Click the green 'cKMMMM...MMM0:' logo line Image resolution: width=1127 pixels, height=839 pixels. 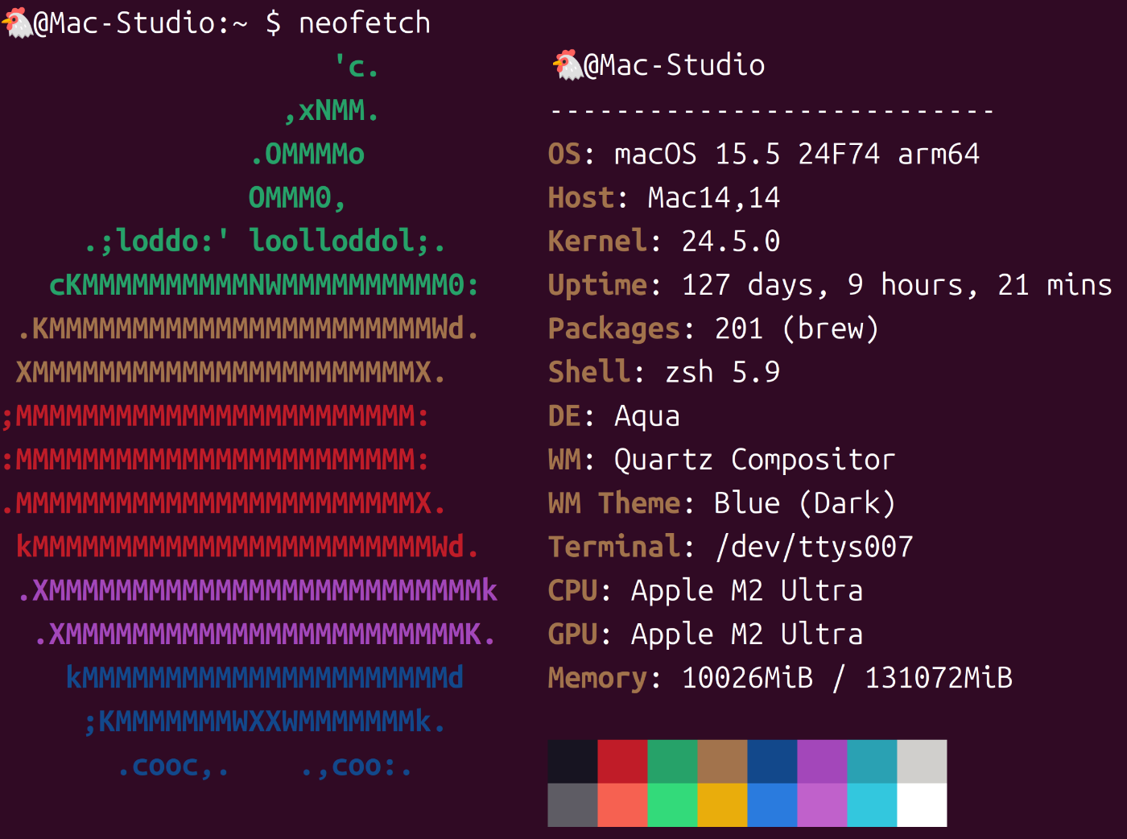(x=264, y=285)
